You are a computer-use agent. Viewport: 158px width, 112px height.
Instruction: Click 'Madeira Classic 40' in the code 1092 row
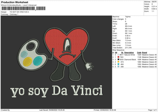(149, 67)
